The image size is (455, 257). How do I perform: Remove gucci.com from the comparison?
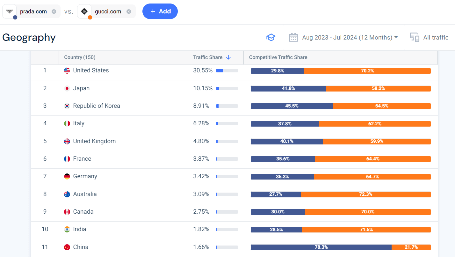[129, 11]
